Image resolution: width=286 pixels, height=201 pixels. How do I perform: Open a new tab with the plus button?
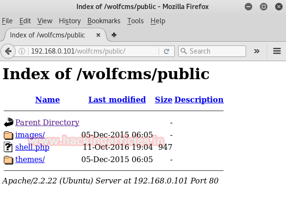pyautogui.click(x=114, y=35)
